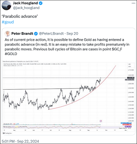Click the 5:01 PM Sep 22, 2024 timestamp
Screen dimensions: 137x144
click(x=20, y=141)
